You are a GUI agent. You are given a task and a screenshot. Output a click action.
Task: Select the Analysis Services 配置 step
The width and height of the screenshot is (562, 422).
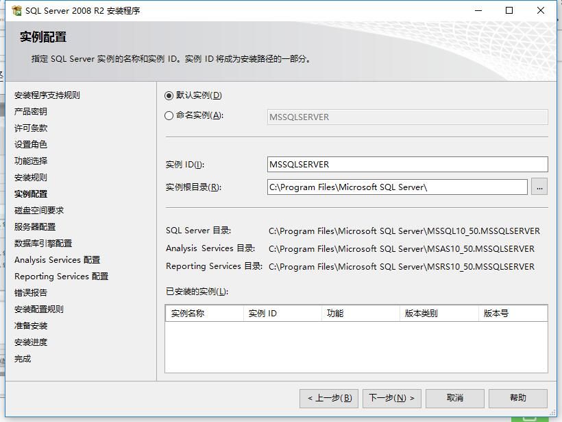57,260
